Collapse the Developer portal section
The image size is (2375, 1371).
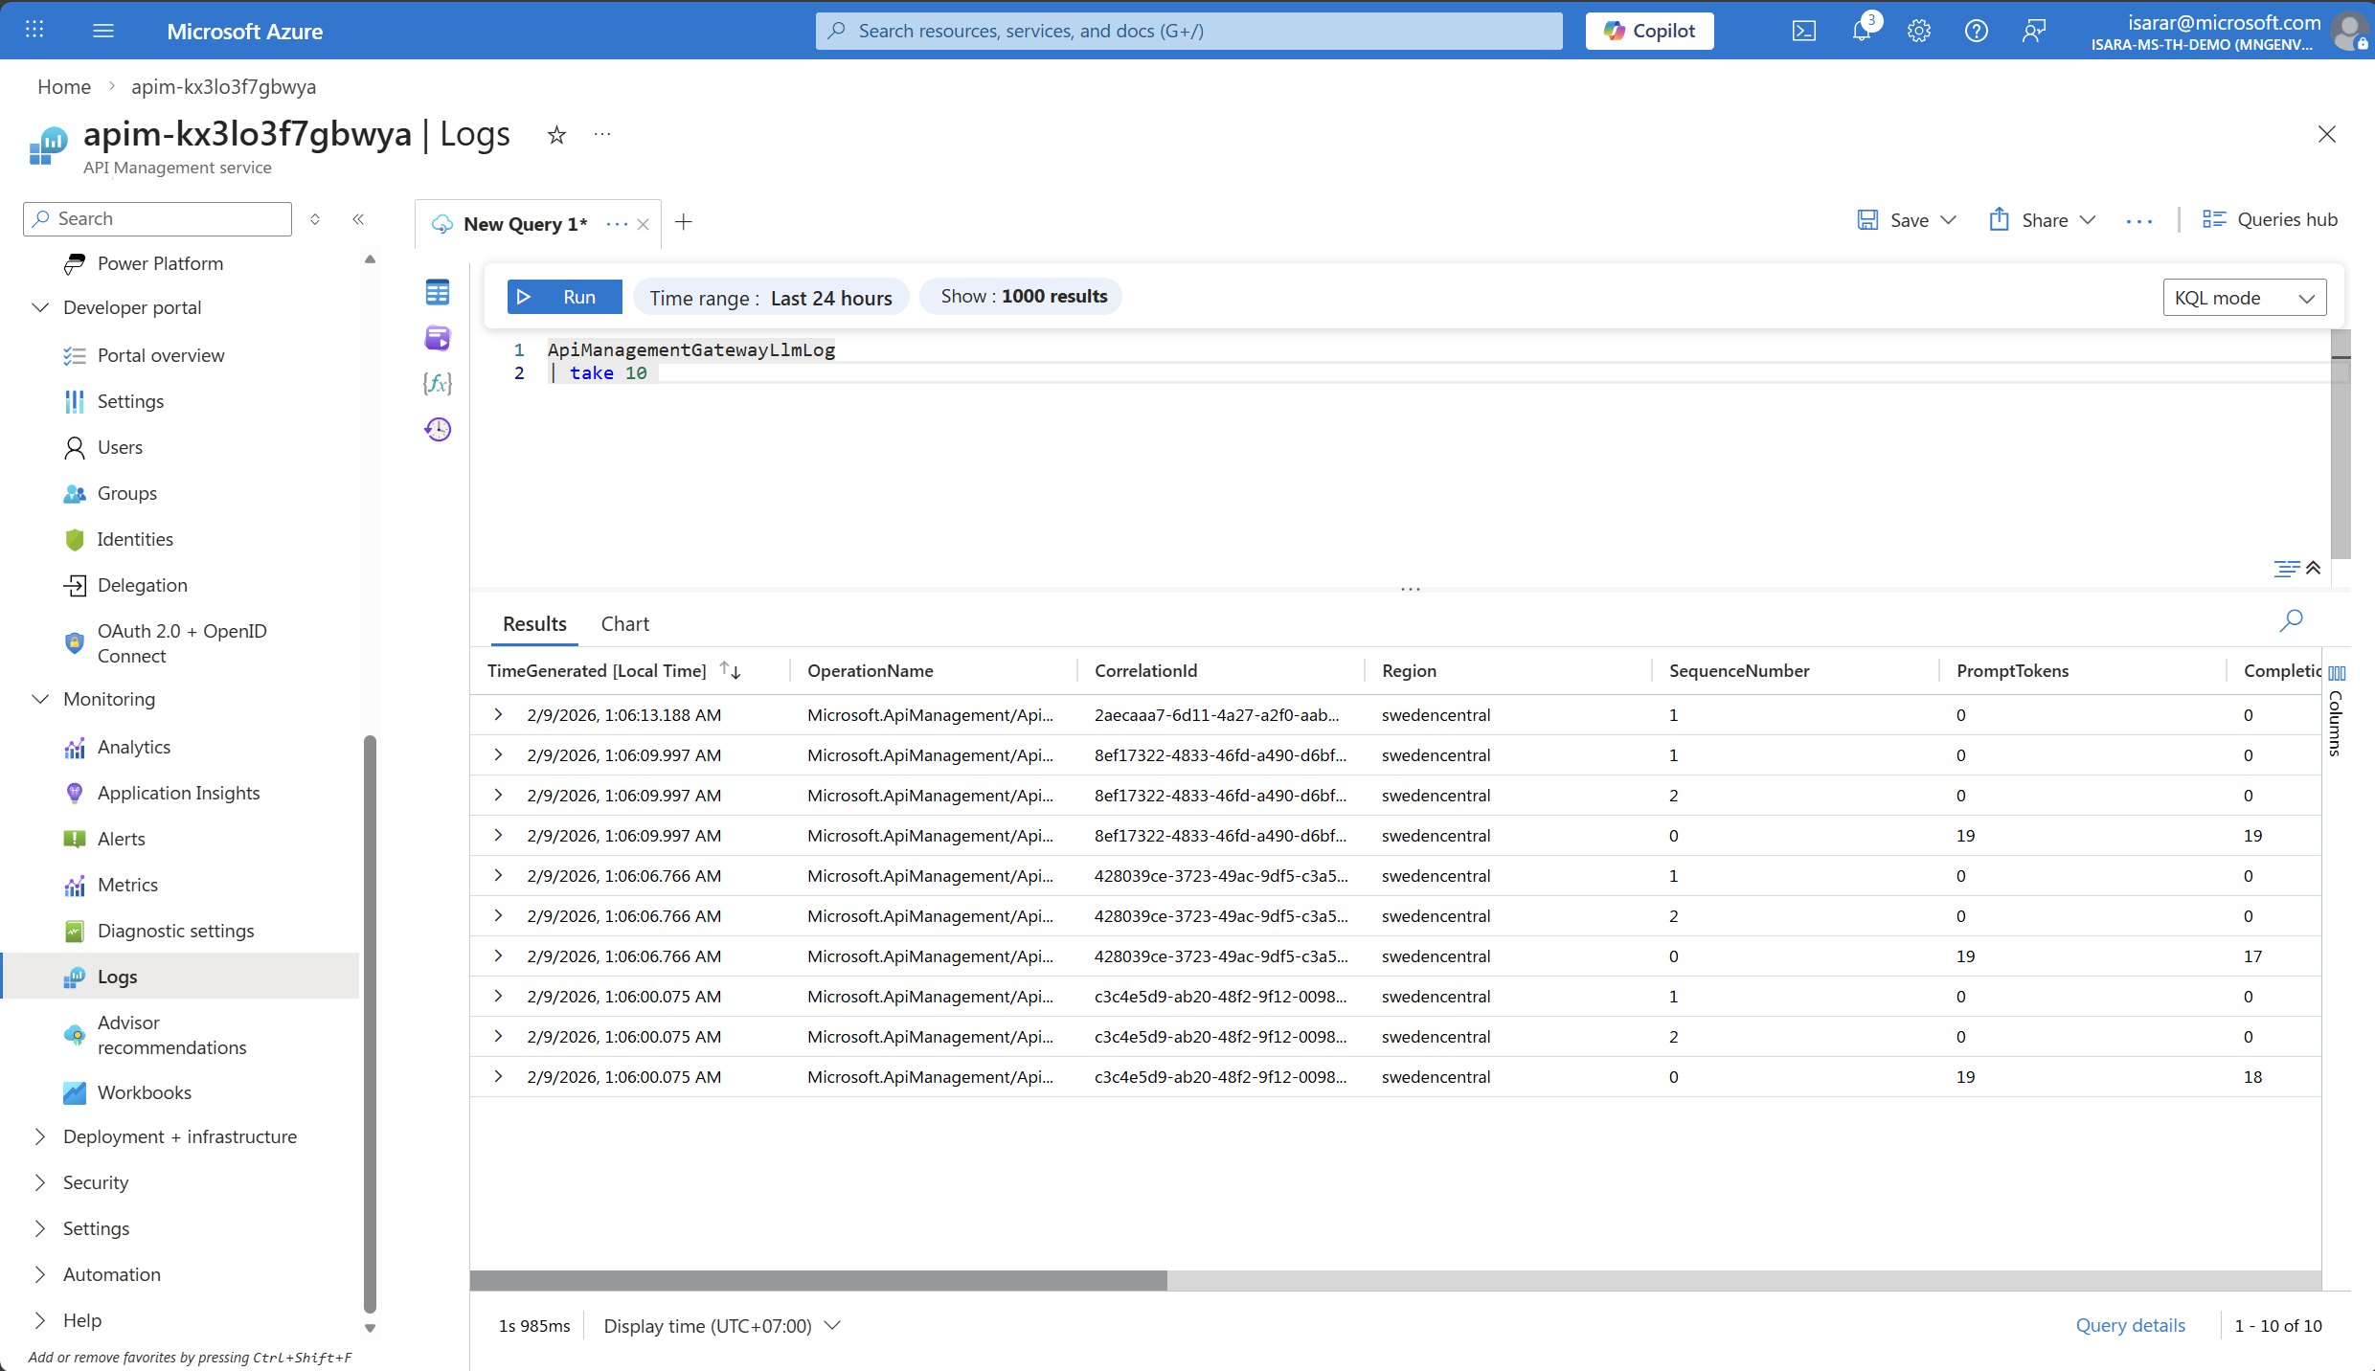(40, 307)
